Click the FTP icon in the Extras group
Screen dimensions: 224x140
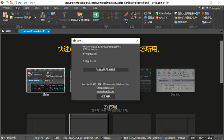click(146, 13)
